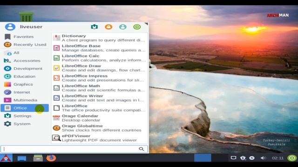The width and height of the screenshot is (298, 167).
Task: Click green log out icon in menu header
Action: coord(137,27)
